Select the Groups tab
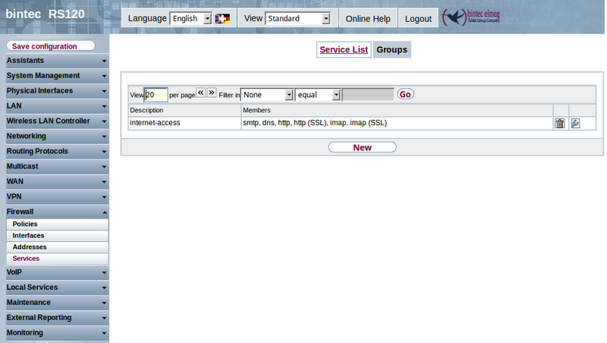 (x=392, y=50)
